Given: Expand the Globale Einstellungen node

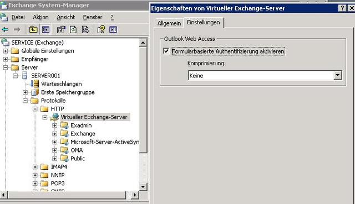Looking at the screenshot, I should (5, 51).
